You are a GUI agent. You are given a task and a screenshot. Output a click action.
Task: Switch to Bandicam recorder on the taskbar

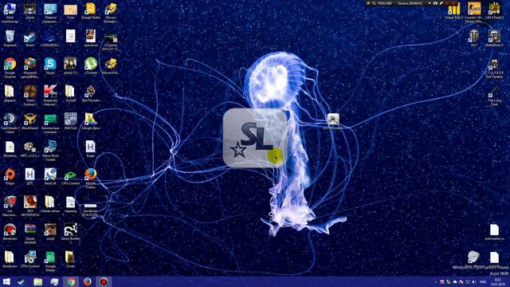tap(104, 281)
